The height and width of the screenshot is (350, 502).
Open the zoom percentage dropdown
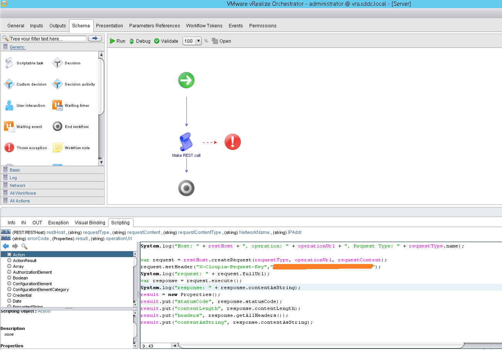point(198,41)
